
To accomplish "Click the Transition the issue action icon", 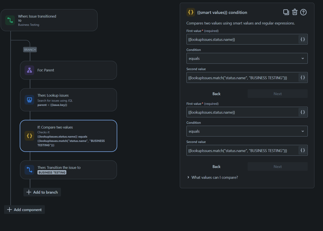I will tap(29, 170).
